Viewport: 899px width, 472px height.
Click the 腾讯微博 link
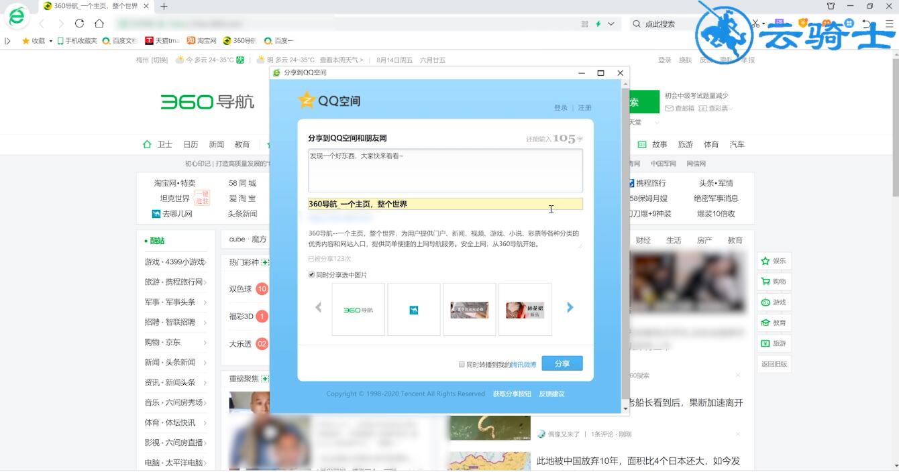[523, 365]
